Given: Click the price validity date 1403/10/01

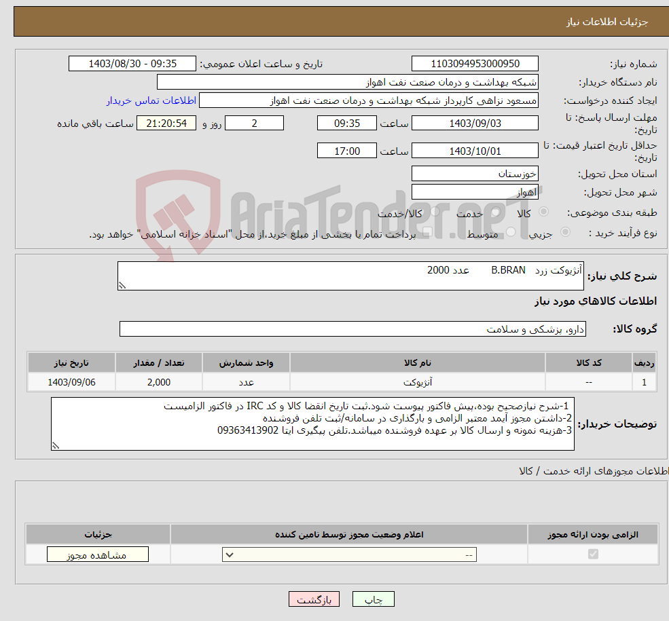Looking at the screenshot, I should tap(475, 151).
